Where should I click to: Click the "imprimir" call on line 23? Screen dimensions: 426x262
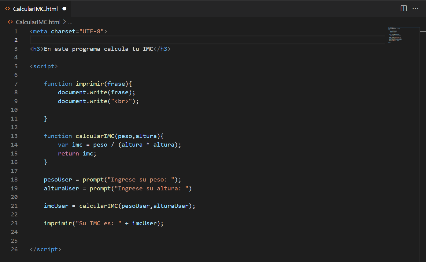[x=58, y=223]
